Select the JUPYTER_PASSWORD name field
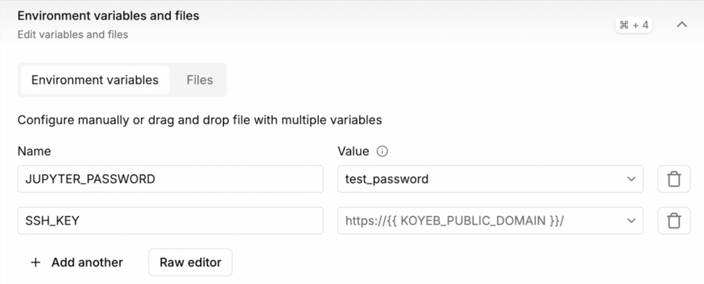 (x=170, y=179)
